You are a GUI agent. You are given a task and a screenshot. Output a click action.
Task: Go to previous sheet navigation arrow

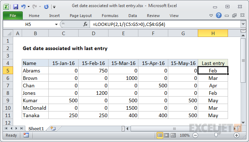pyautogui.click(x=11, y=129)
